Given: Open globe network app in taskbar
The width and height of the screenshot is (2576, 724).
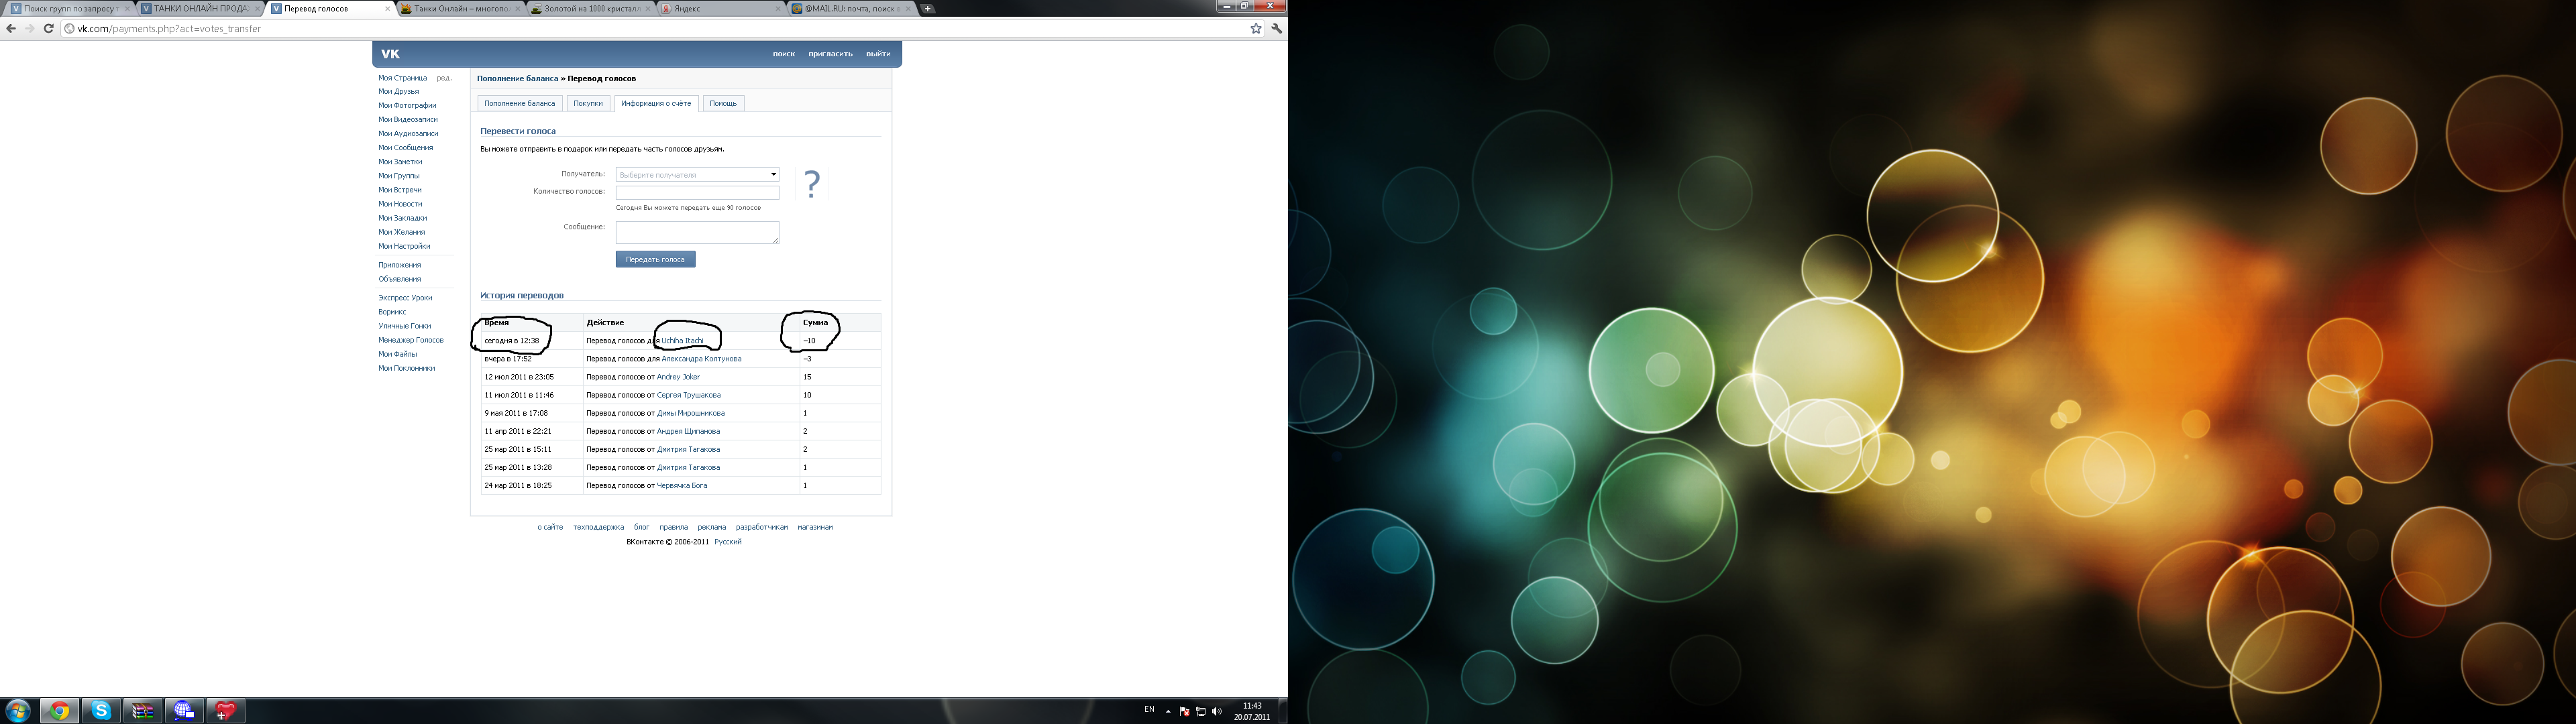Looking at the screenshot, I should (184, 711).
